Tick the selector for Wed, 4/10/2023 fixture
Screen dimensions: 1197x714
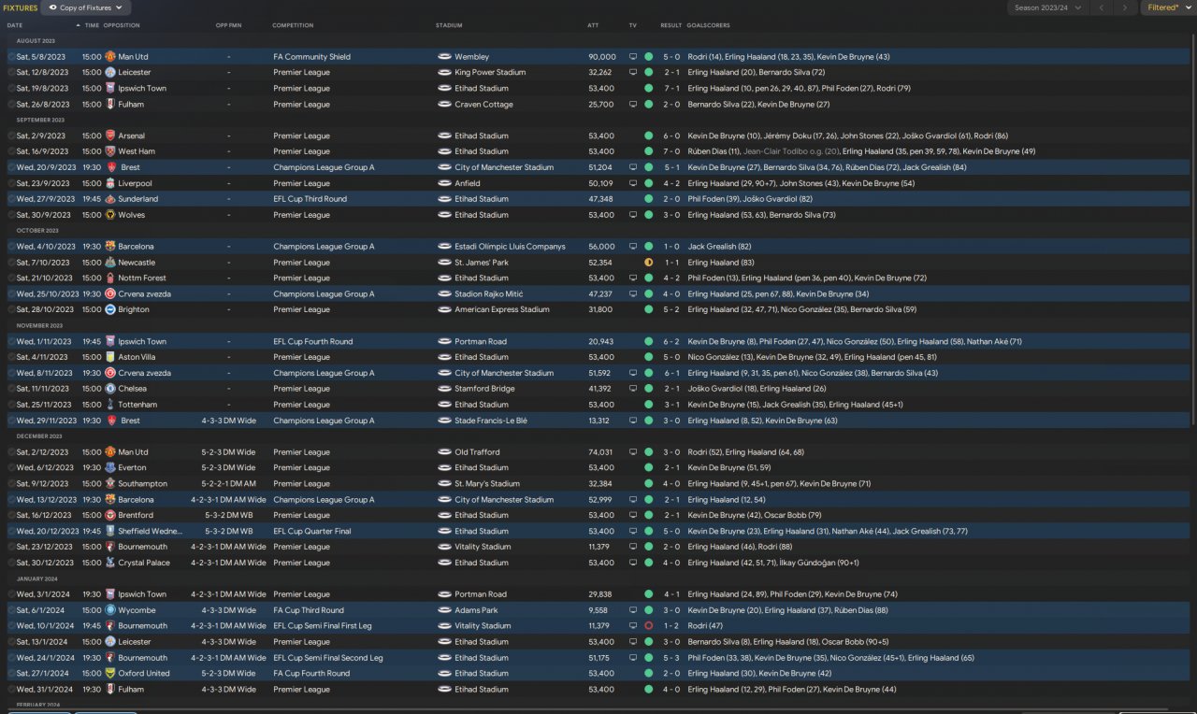(x=11, y=247)
